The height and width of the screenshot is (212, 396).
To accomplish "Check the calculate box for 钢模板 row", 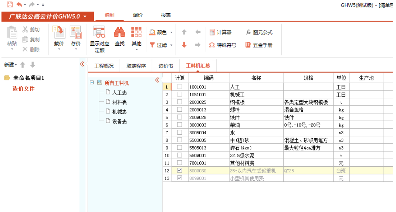I will point(179,102).
